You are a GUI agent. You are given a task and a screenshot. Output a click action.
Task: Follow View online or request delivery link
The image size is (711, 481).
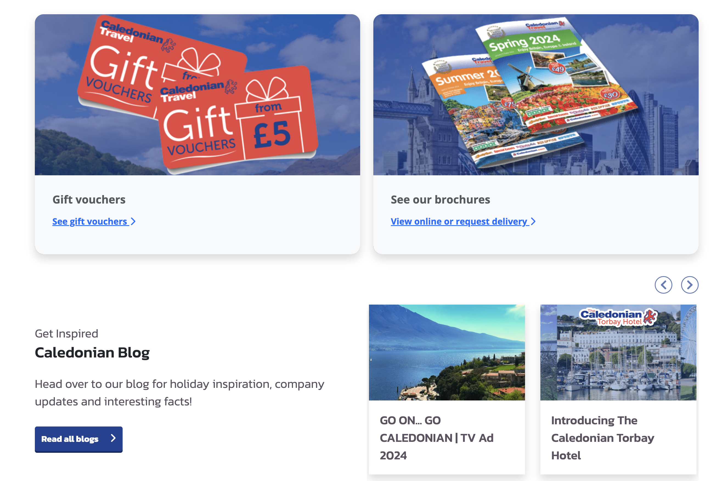pos(459,221)
